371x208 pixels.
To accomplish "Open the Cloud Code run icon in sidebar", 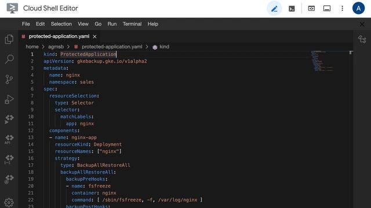I will tap(9, 120).
